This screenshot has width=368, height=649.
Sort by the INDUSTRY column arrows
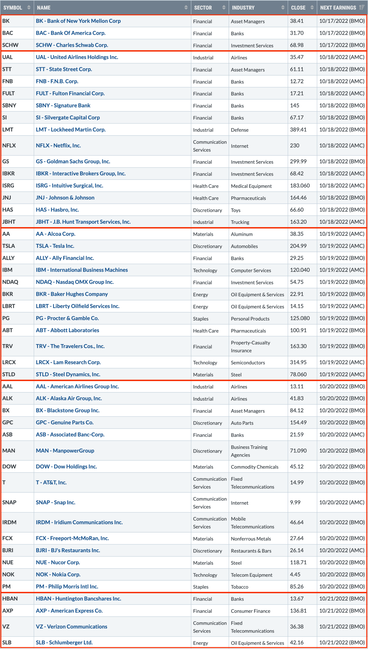point(283,8)
